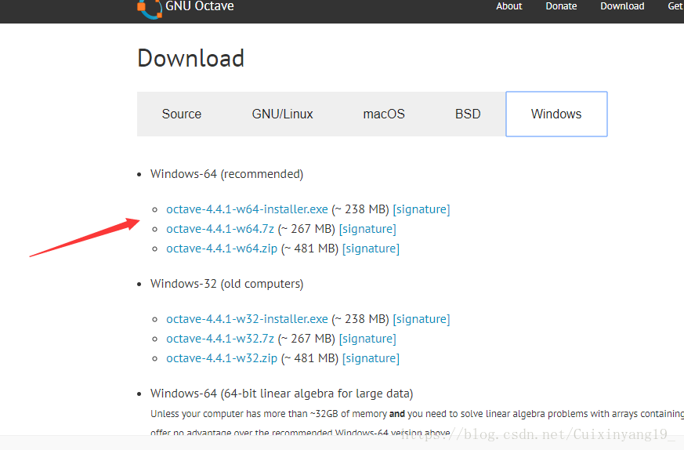Open the Donate navigation link
The height and width of the screenshot is (450, 684).
click(x=561, y=6)
